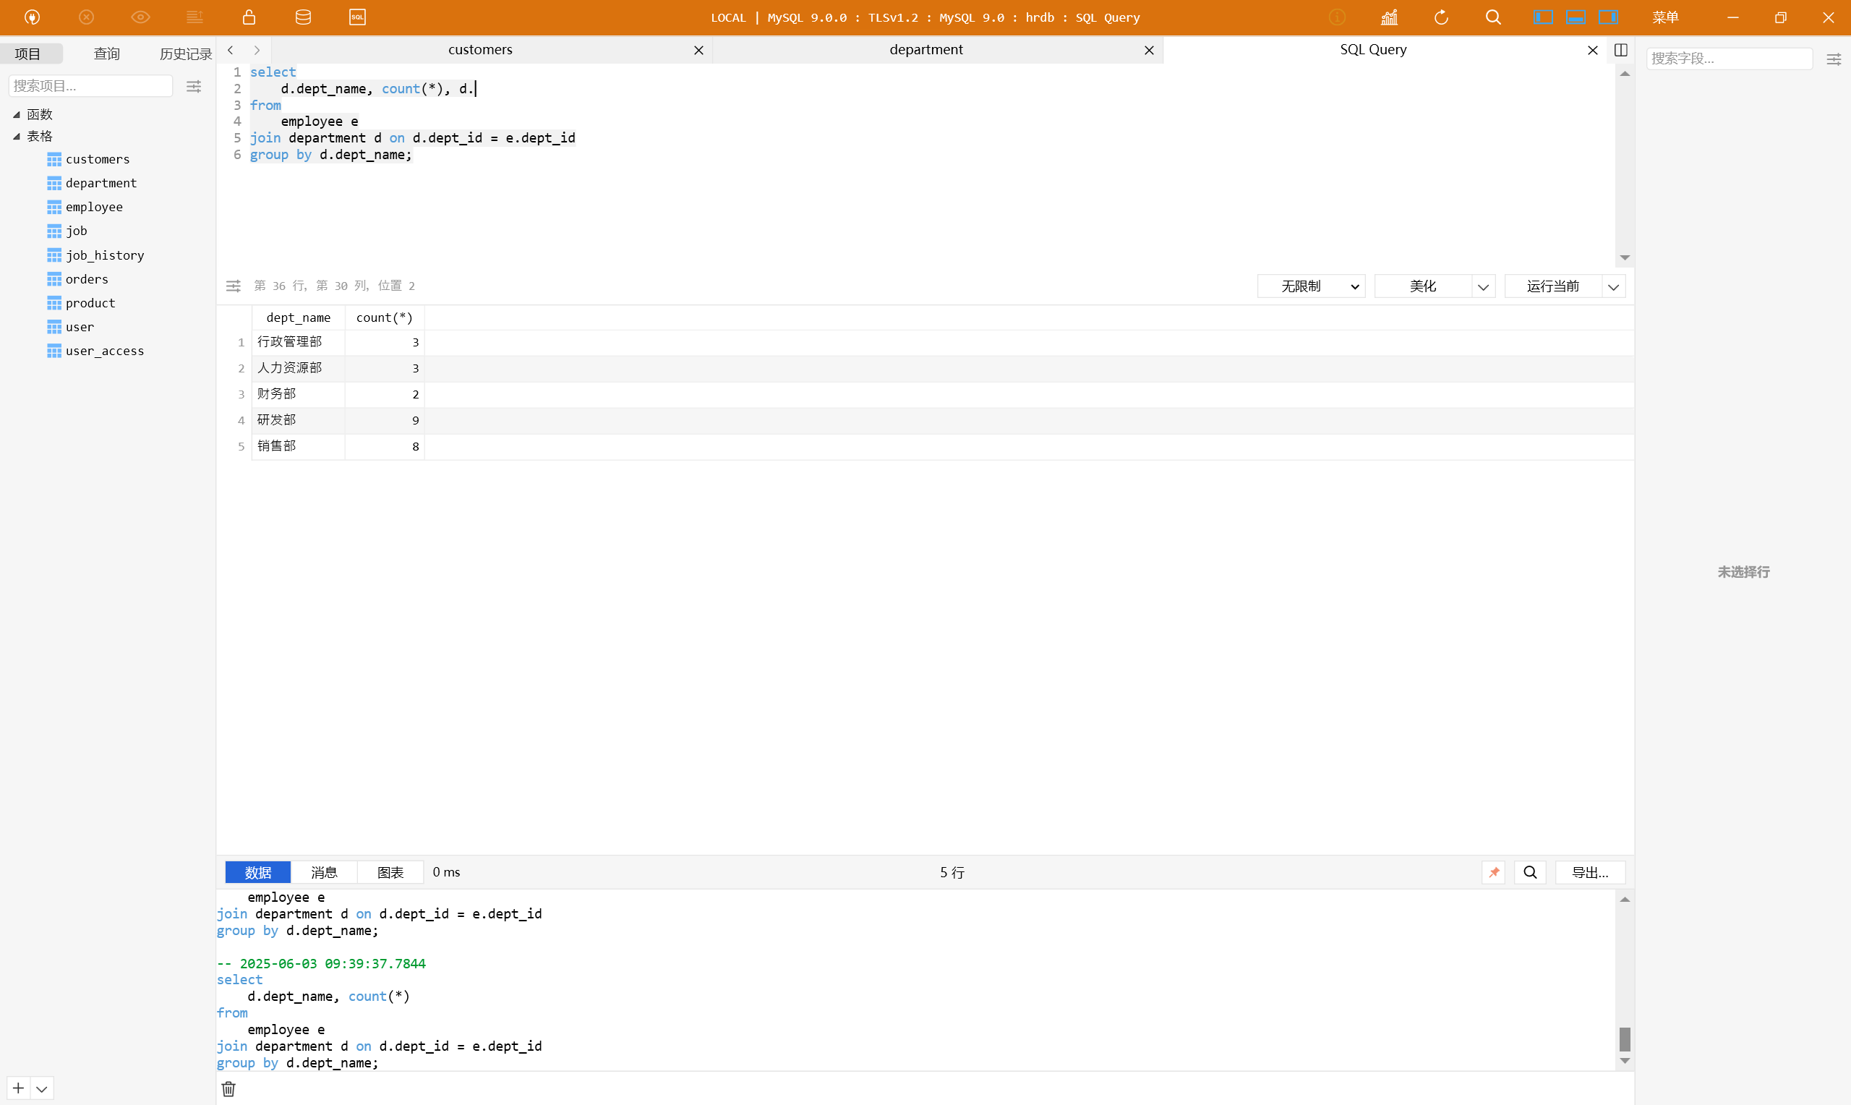Collapse the 表格 tree node
The image size is (1851, 1105).
coord(17,136)
